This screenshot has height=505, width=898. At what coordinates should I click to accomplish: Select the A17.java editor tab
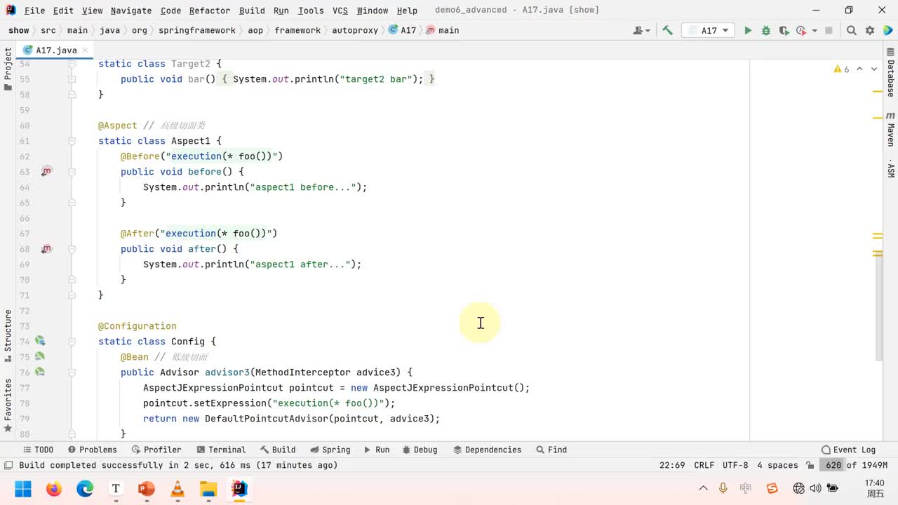[x=56, y=50]
